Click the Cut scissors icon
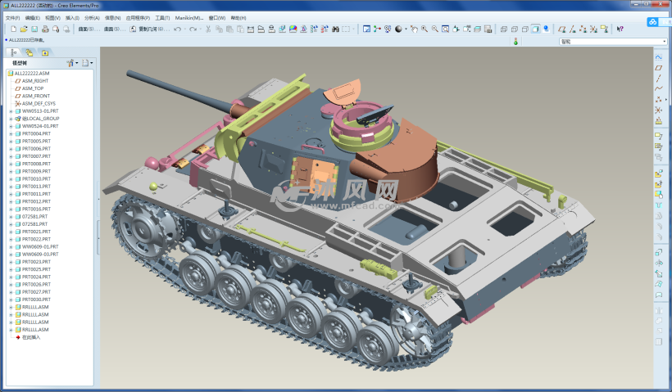The height and width of the screenshot is (392, 672). pyautogui.click(x=208, y=29)
